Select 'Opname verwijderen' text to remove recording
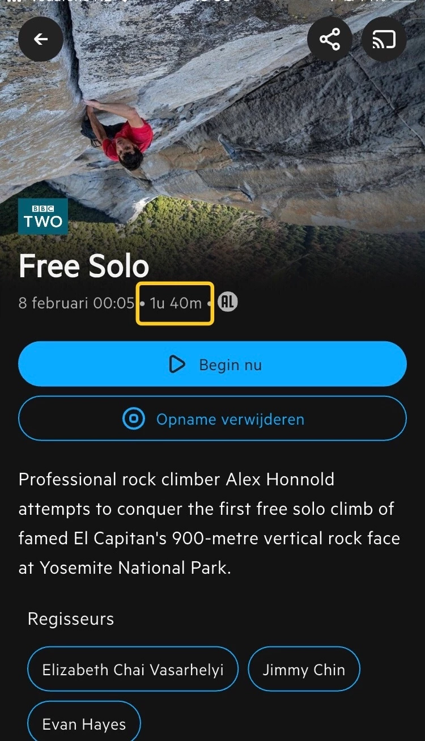 (x=230, y=419)
